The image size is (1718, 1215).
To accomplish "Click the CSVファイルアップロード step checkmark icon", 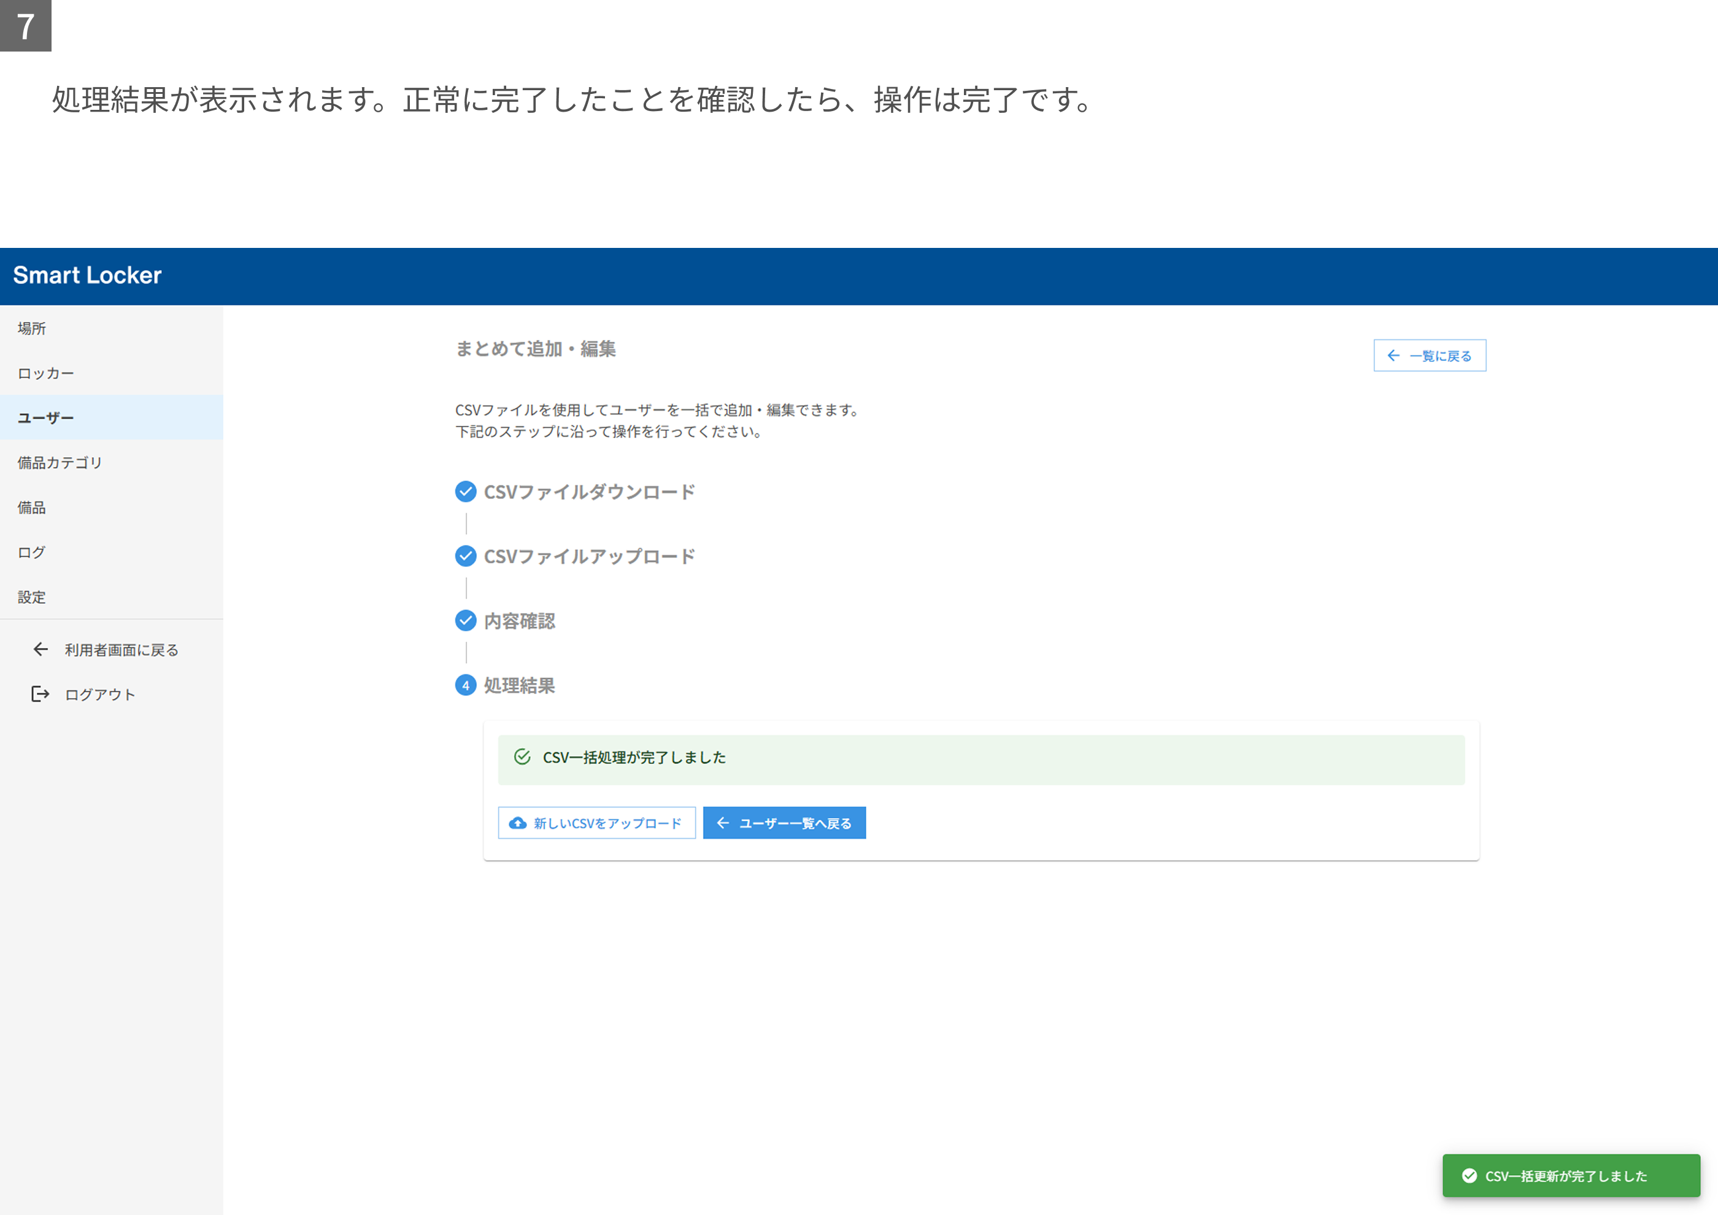I will 466,556.
